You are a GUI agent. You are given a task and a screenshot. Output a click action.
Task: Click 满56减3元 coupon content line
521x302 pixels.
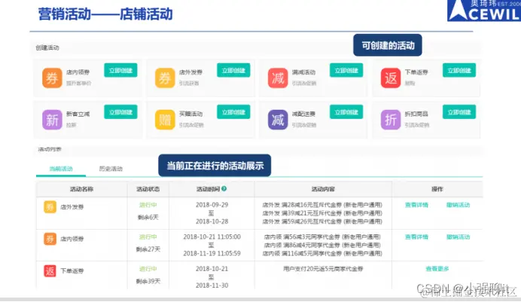322,236
